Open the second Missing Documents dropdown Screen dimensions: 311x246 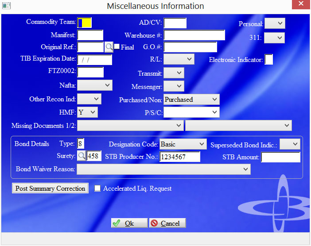pos(238,125)
